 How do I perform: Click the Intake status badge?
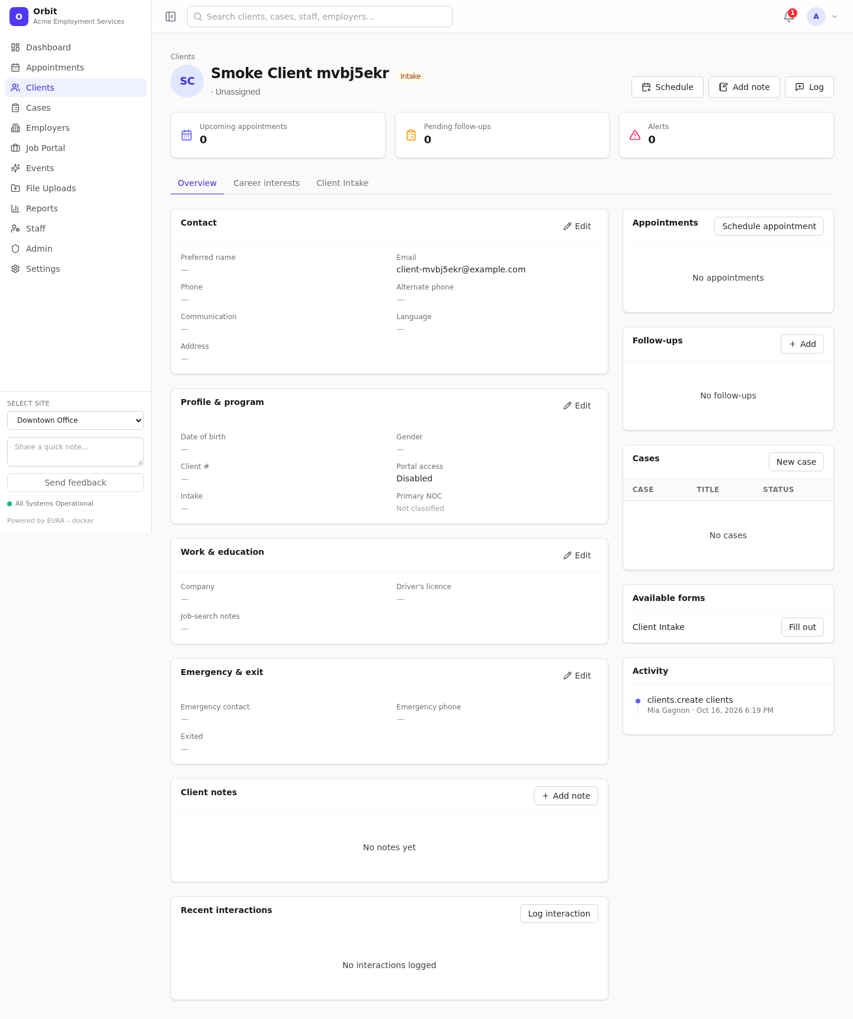411,76
